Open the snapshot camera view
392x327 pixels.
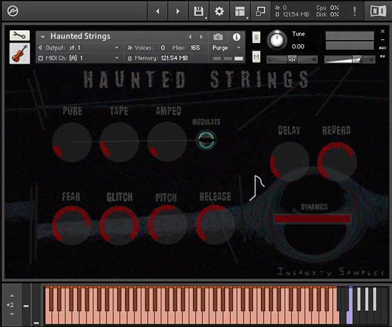click(218, 37)
